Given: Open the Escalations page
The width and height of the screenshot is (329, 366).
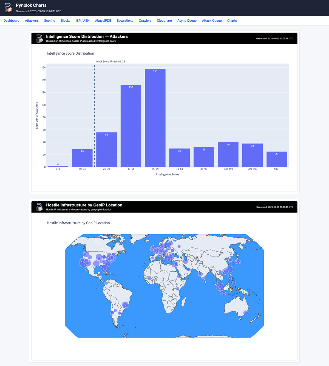Looking at the screenshot, I should (x=125, y=21).
